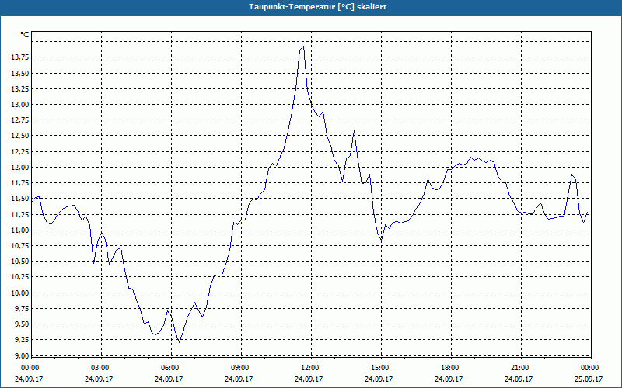Viewport: 622px width, 388px height.
Task: Click the 13,75 y-axis label
Action: [20, 57]
